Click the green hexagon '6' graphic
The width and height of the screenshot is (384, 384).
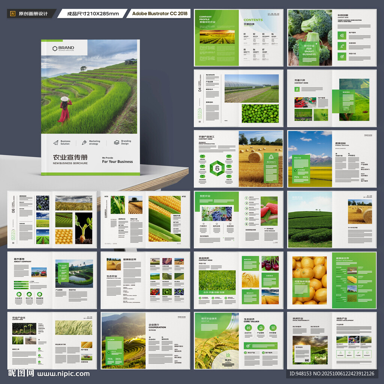[x=217, y=168]
